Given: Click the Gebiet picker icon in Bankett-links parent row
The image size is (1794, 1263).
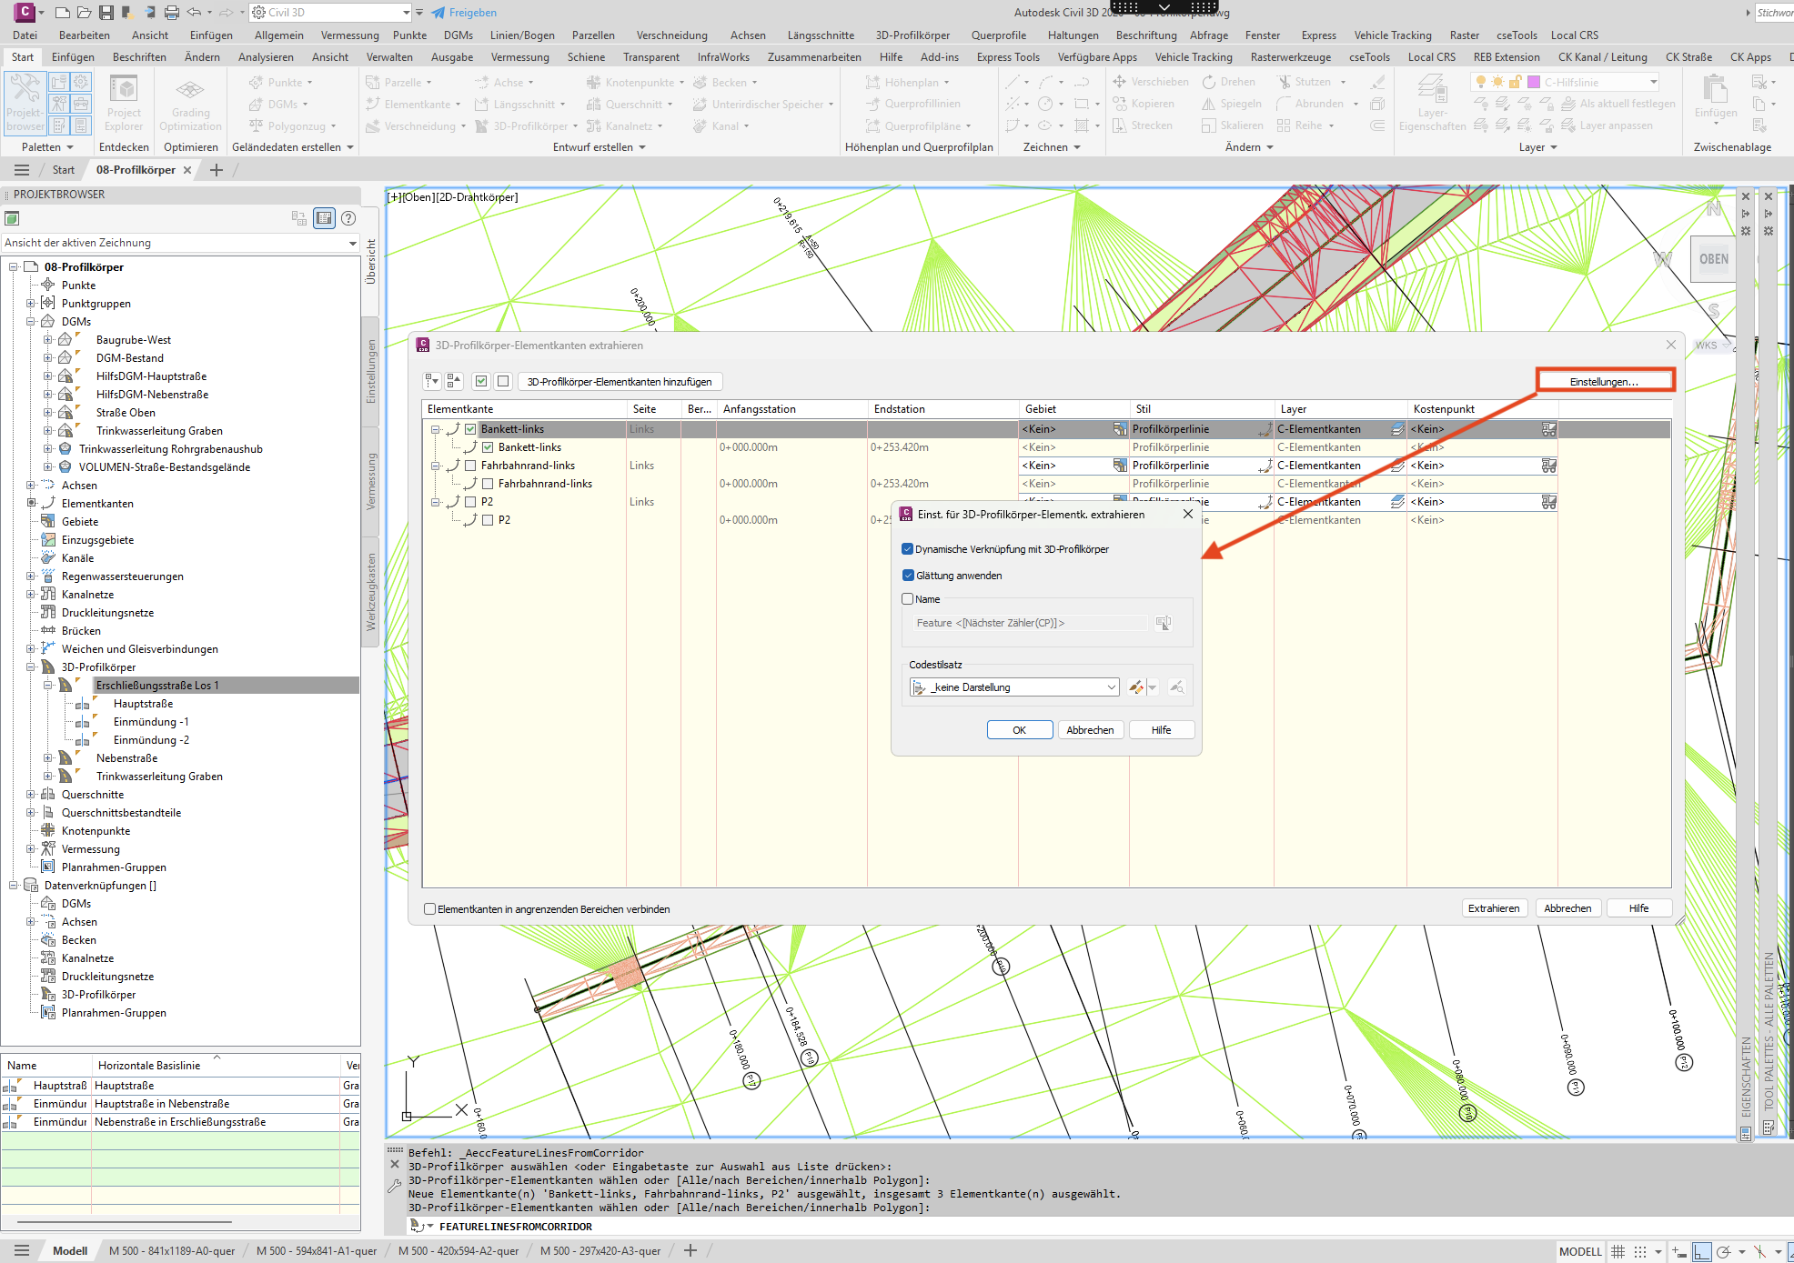Looking at the screenshot, I should pos(1120,429).
